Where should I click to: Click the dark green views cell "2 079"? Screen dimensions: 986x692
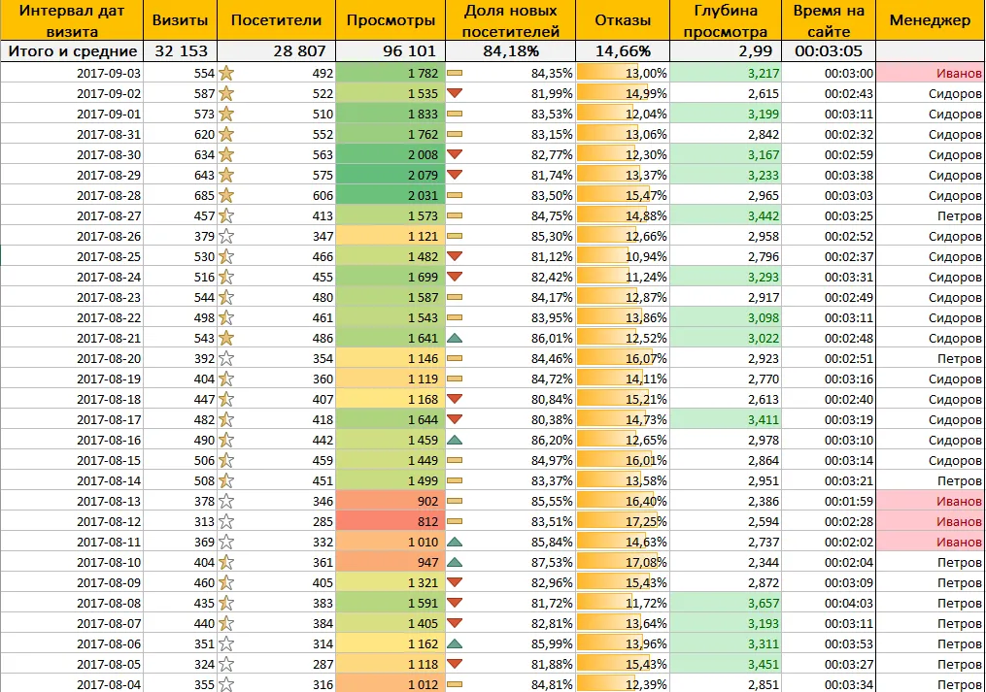coord(391,176)
